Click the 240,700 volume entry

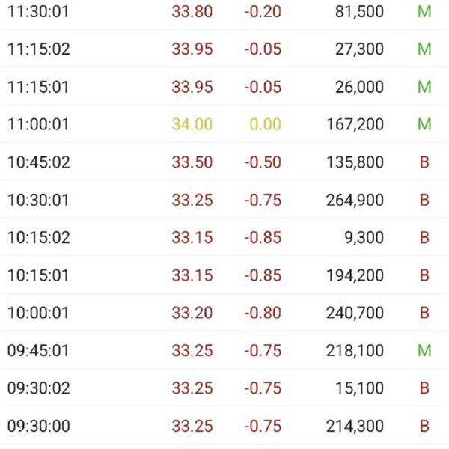pos(355,313)
